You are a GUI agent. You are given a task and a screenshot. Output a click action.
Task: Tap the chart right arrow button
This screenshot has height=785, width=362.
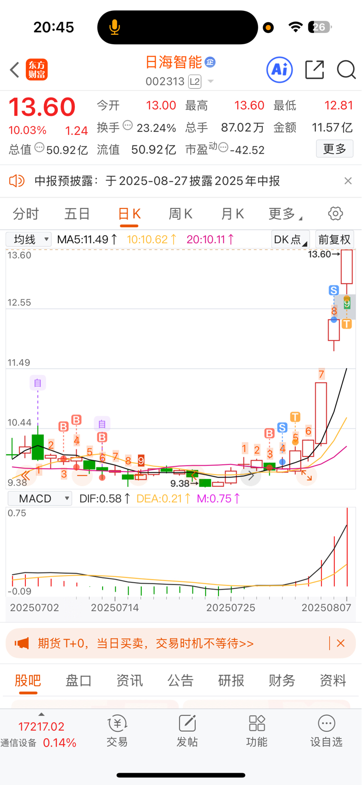coord(251,476)
